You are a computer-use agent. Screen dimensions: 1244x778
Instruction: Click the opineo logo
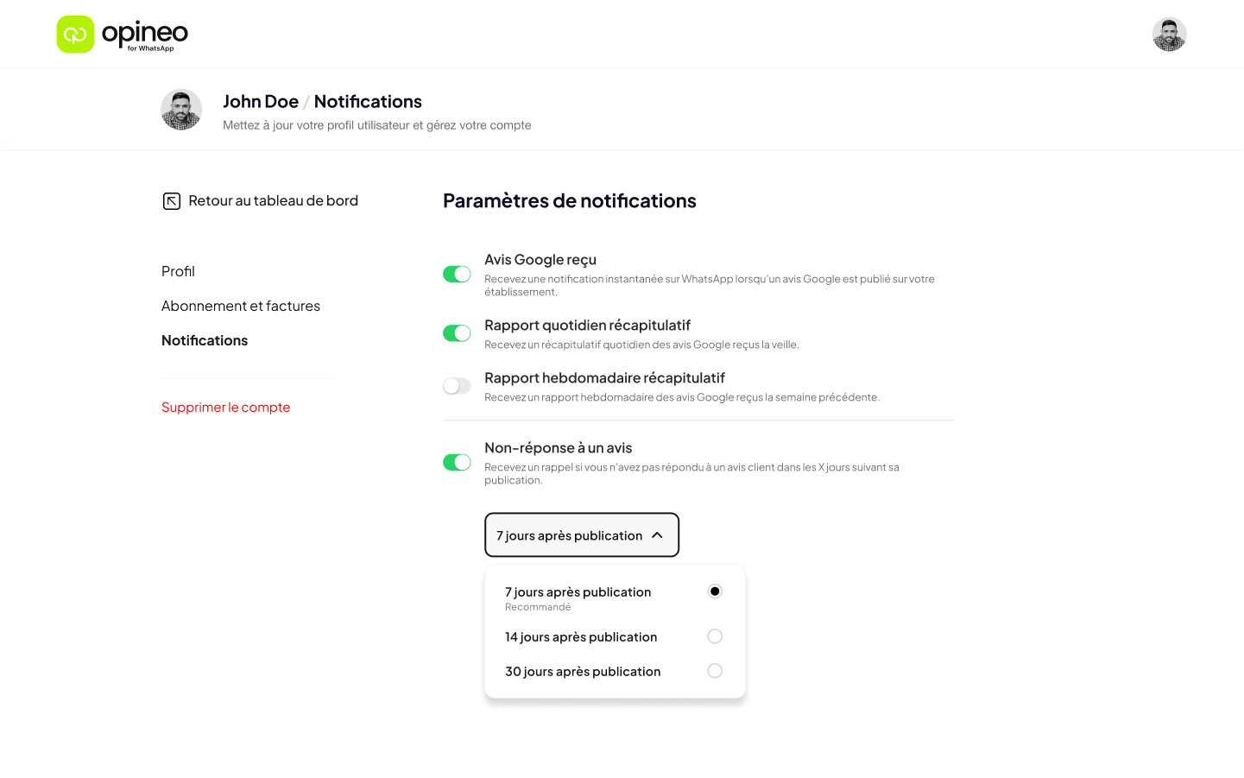(121, 34)
